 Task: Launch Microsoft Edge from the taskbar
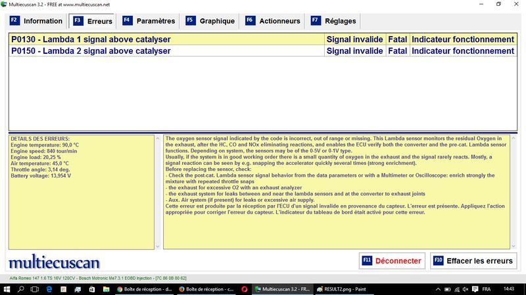[49, 289]
